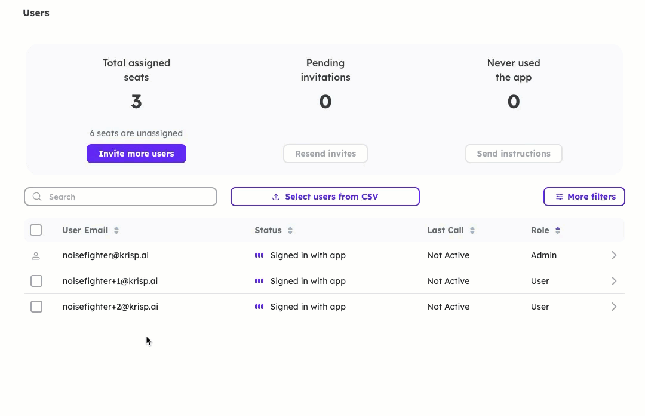Image resolution: width=645 pixels, height=416 pixels.
Task: Click User role for noisefighter+2@krisp.ai
Action: click(540, 307)
